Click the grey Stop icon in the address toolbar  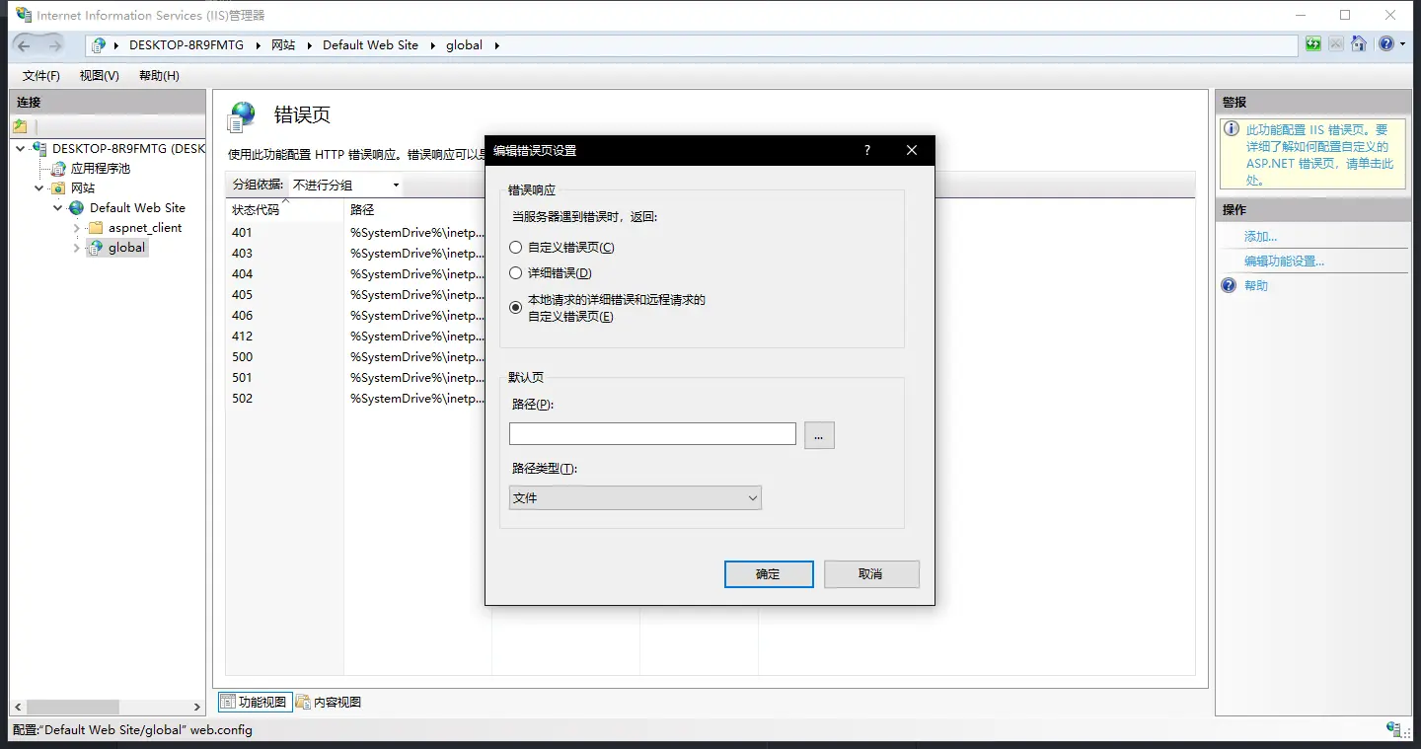coord(1335,44)
